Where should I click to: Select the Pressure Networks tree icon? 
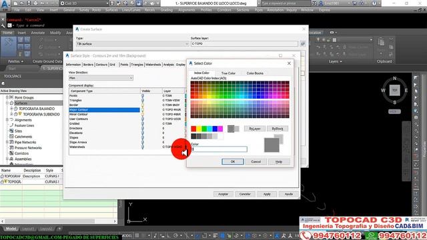[x=11, y=148]
